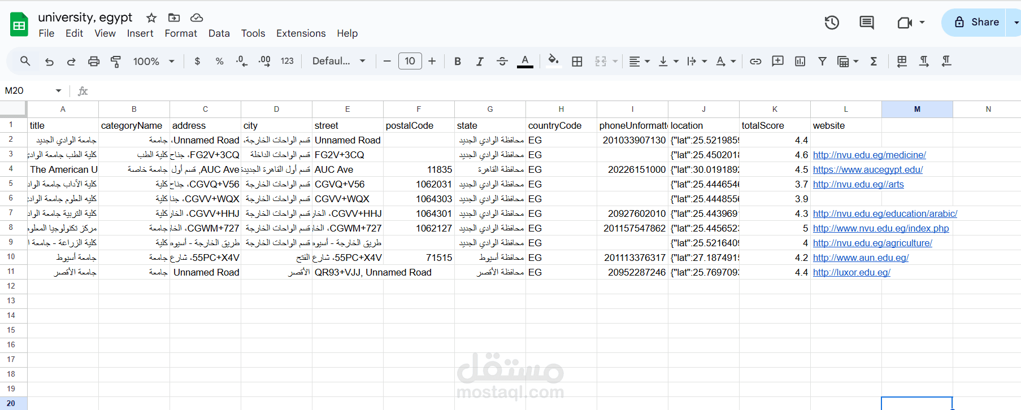Check the cloud save status icon
The height and width of the screenshot is (410, 1021).
pos(197,18)
